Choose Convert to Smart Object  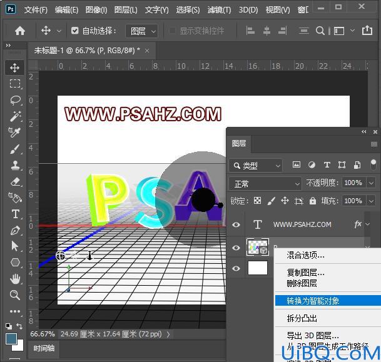[x=328, y=301]
